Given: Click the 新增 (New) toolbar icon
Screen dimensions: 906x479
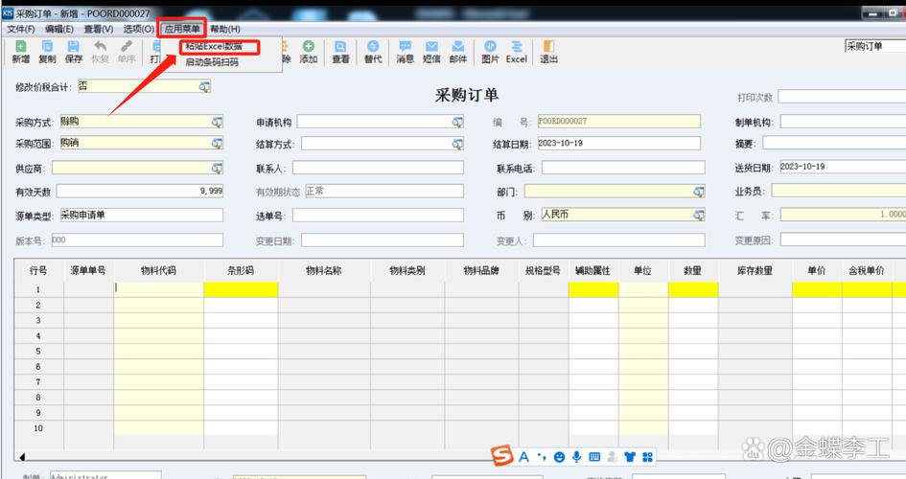Looking at the screenshot, I should (x=20, y=52).
